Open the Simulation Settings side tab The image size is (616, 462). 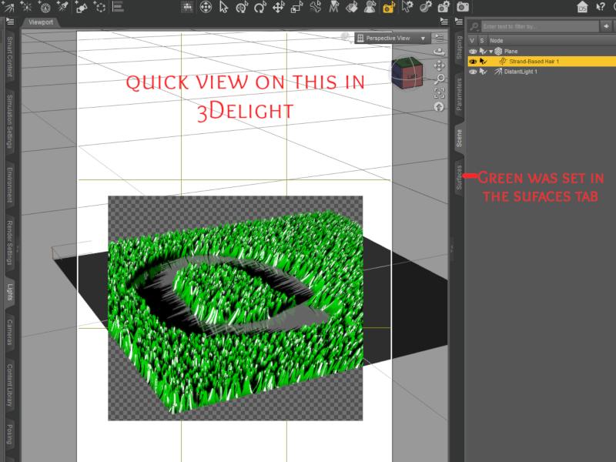[x=9, y=122]
